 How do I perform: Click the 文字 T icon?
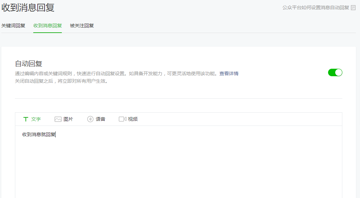[26, 119]
